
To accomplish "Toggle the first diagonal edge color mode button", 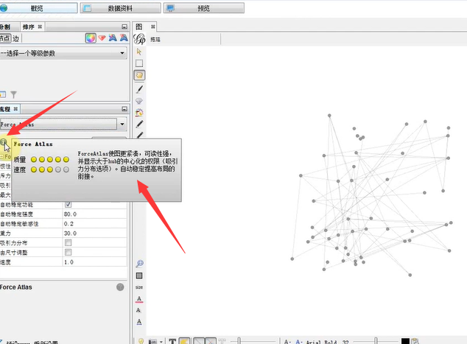I will pyautogui.click(x=199, y=341).
